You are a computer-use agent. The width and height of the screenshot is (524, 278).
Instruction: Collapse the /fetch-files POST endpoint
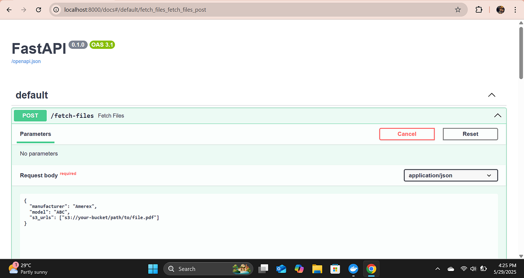pyautogui.click(x=497, y=115)
